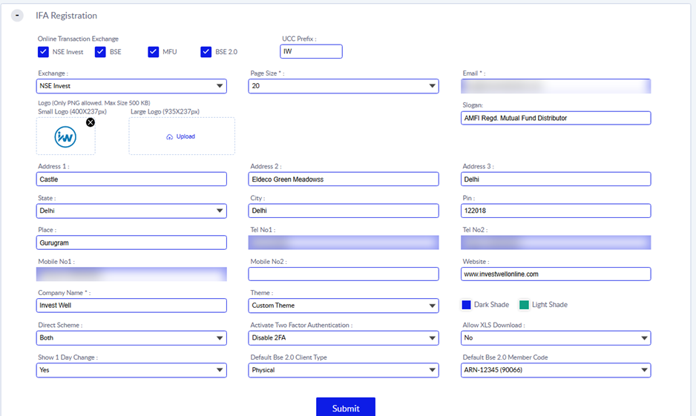Open the Show 1 Day Change dropdown

(x=131, y=370)
